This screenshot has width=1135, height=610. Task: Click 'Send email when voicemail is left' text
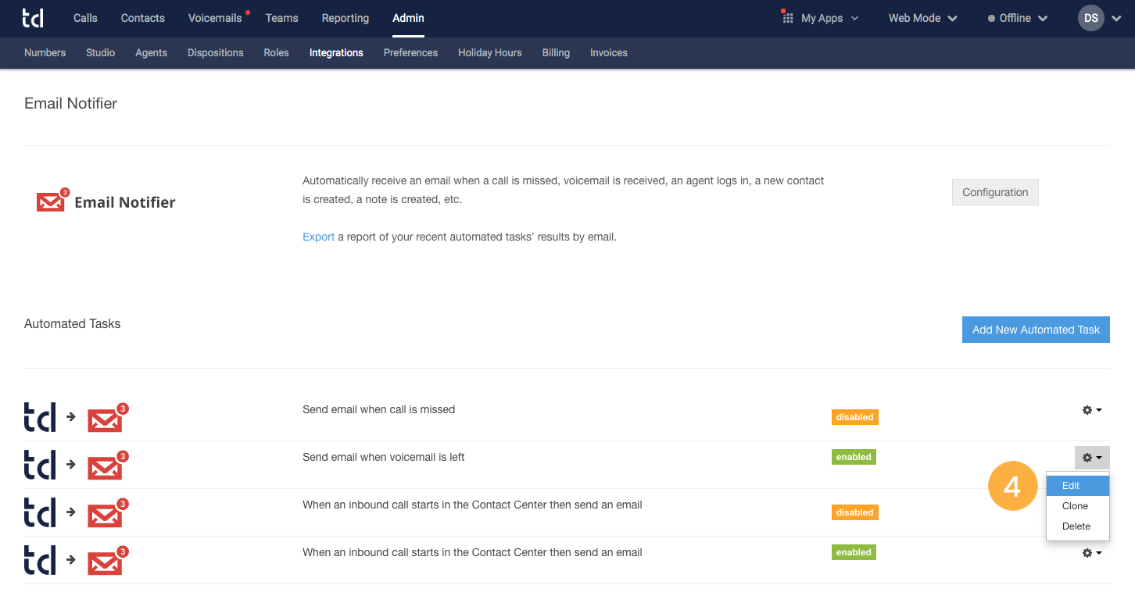point(383,457)
